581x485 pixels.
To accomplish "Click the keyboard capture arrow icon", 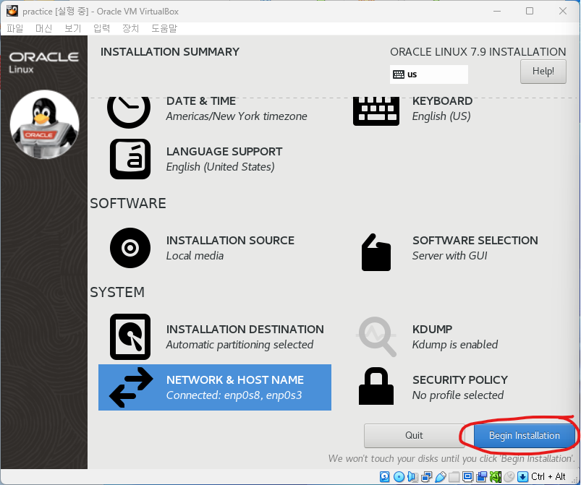I will point(522,476).
